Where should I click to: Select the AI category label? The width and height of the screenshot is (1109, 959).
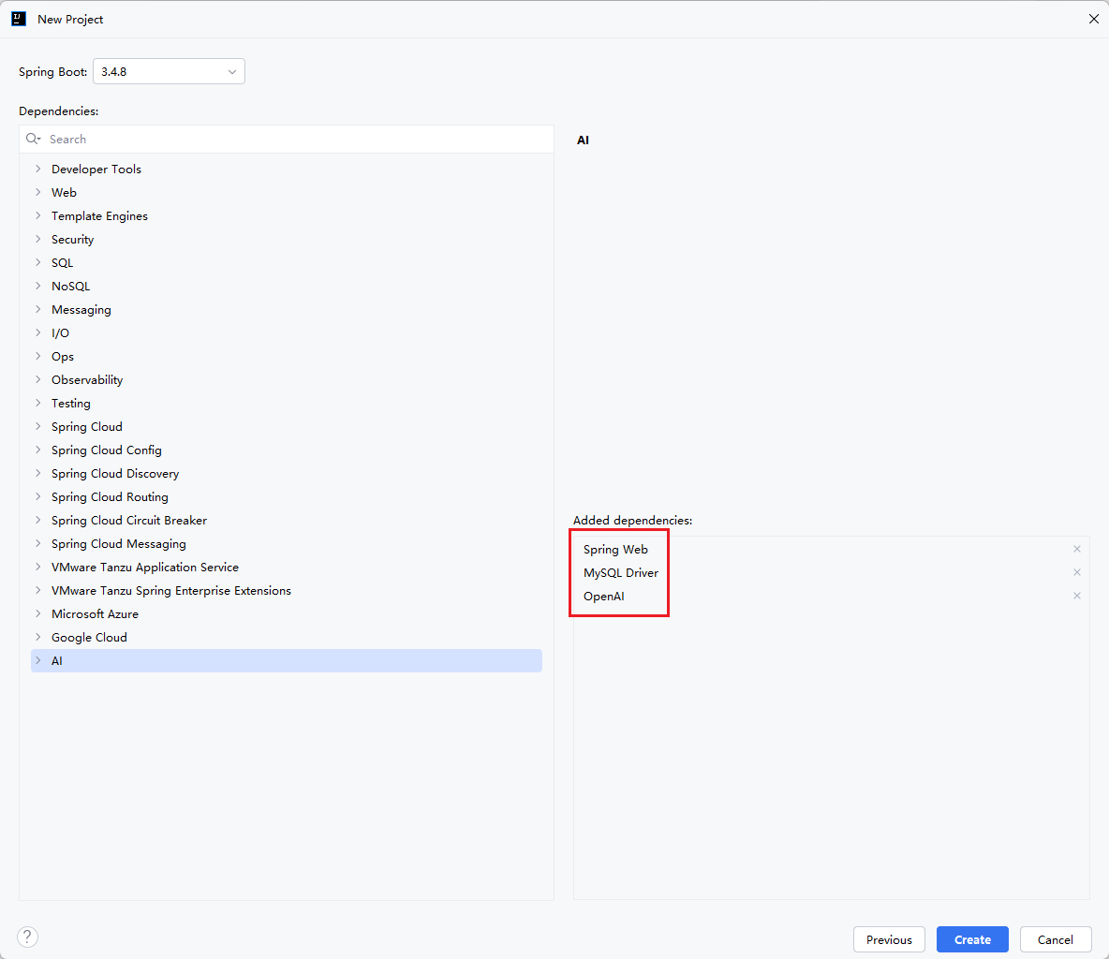(x=57, y=660)
